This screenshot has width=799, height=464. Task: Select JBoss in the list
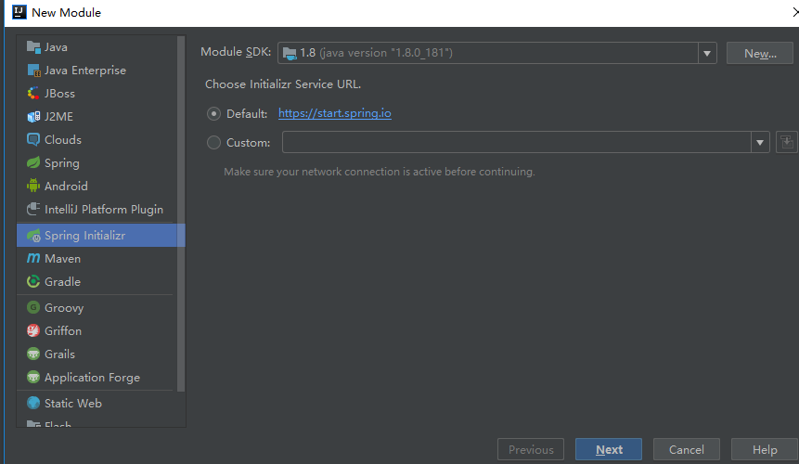point(97,93)
